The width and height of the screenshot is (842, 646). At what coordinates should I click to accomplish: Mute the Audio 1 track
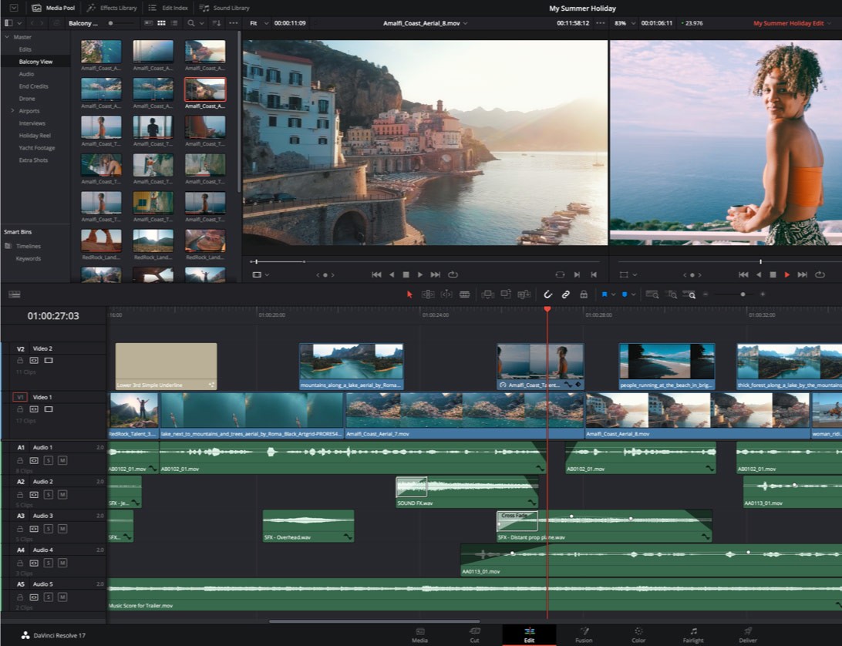[62, 460]
